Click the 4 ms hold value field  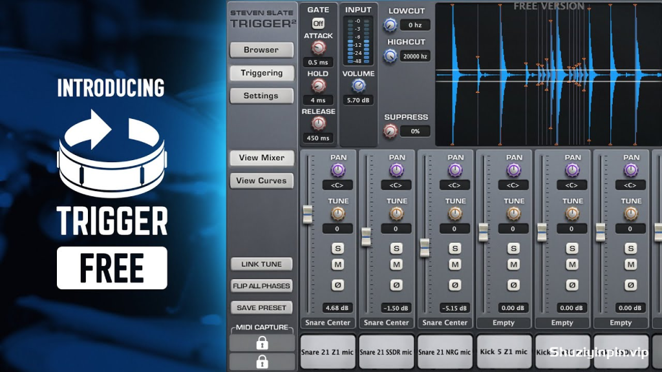[318, 100]
